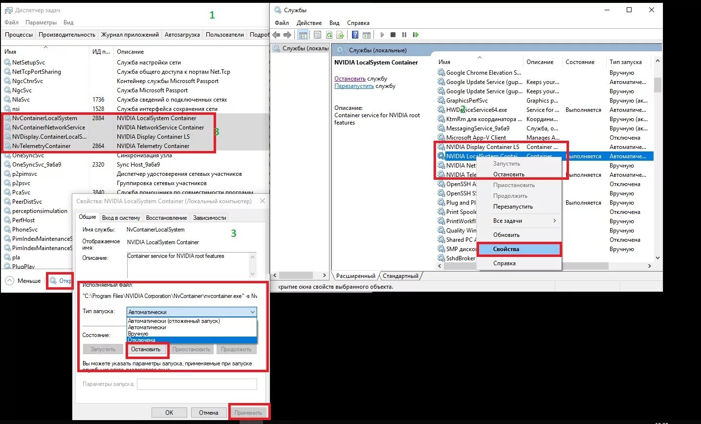
Task: Expand the Все задачи submenu arrow
Action: pyautogui.click(x=554, y=221)
